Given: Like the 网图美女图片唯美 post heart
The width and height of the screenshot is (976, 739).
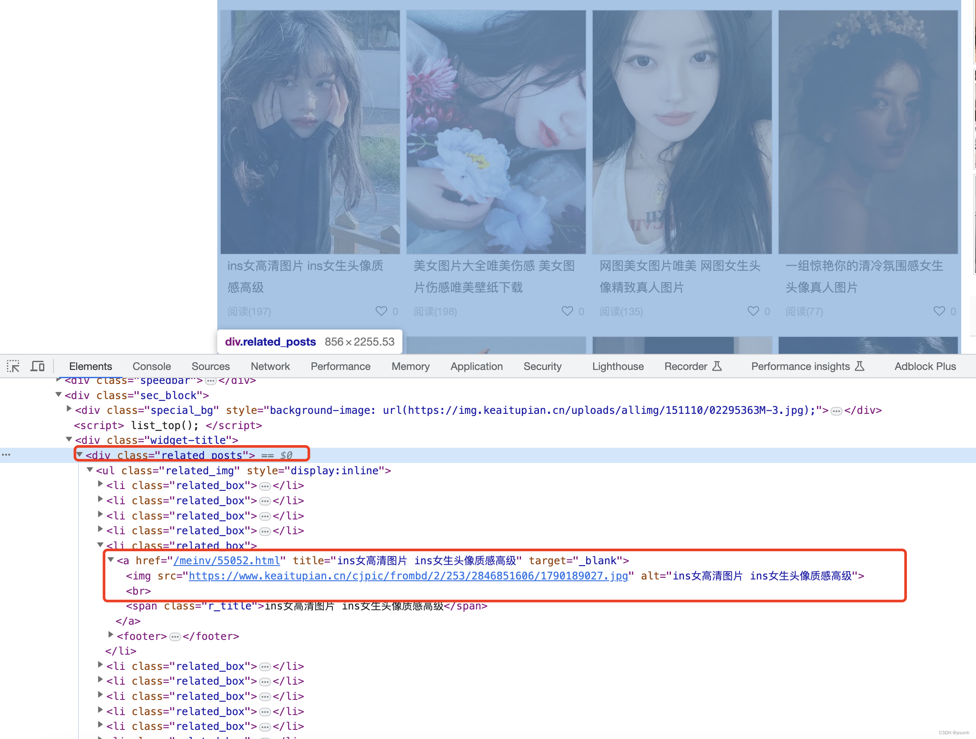Looking at the screenshot, I should tap(753, 311).
